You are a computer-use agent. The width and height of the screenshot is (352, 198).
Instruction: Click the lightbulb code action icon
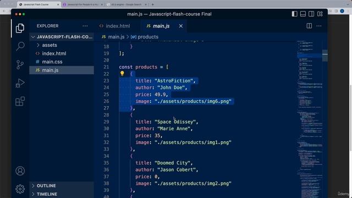(122, 73)
